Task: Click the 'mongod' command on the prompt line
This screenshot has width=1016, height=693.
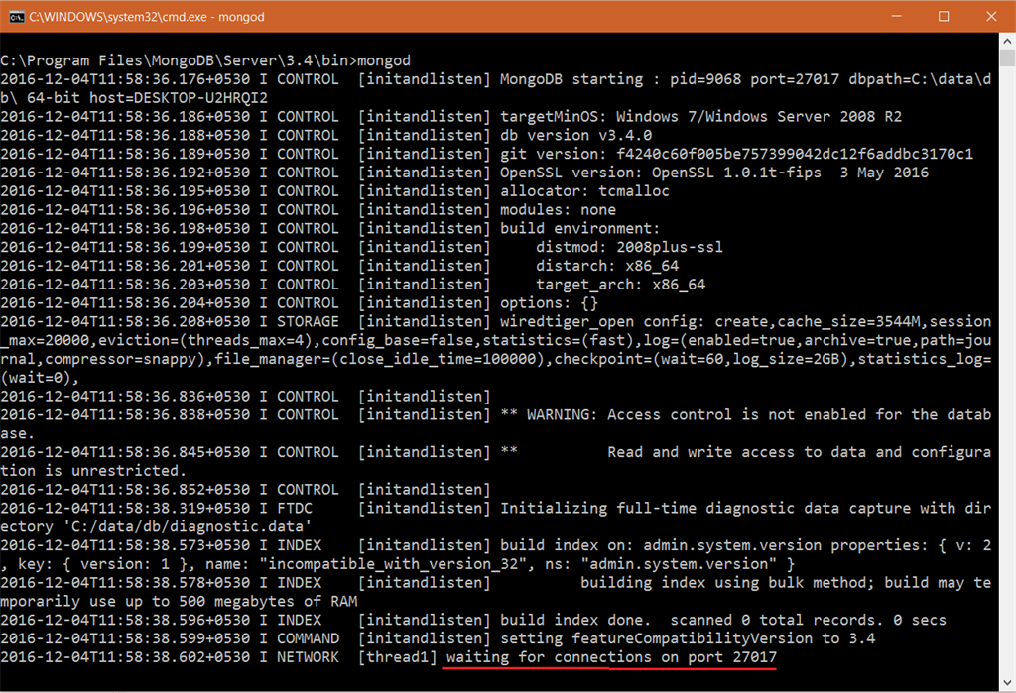Action: [384, 60]
